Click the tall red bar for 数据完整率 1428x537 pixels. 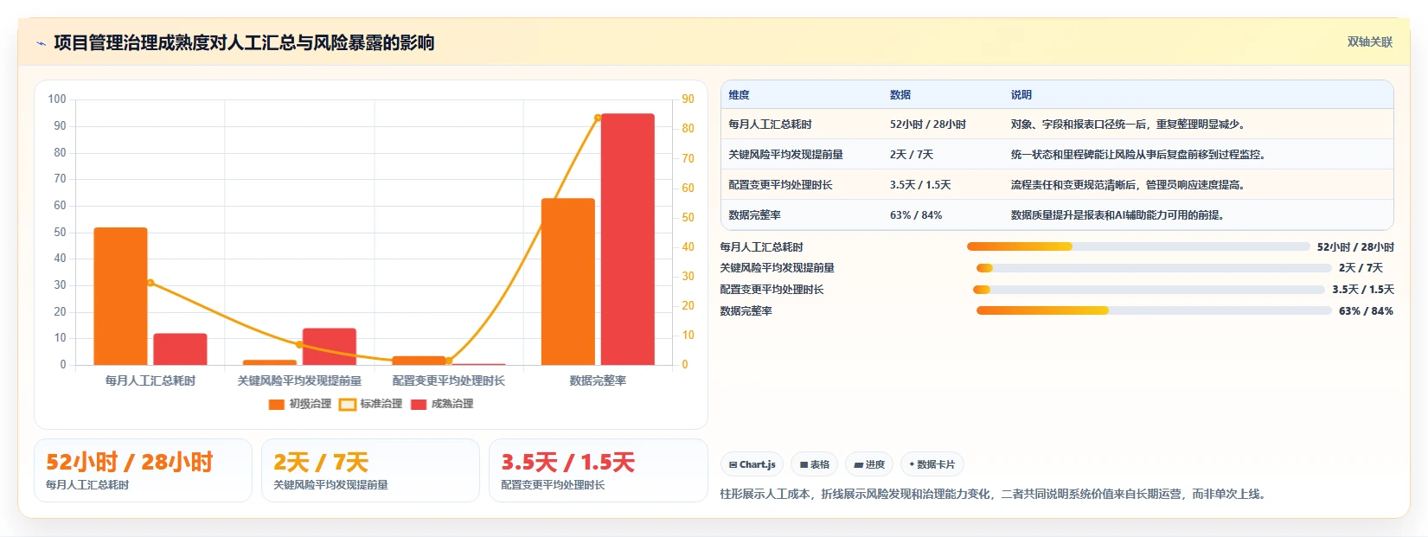coord(628,240)
